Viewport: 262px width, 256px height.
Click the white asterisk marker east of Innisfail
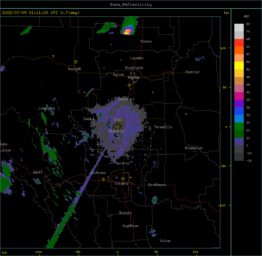(x=153, y=92)
